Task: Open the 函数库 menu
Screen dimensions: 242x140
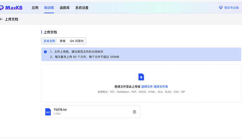Action: 65,8
